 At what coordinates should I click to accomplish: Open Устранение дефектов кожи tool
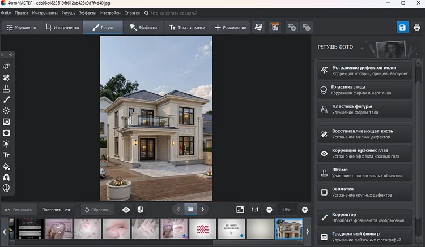(x=364, y=71)
